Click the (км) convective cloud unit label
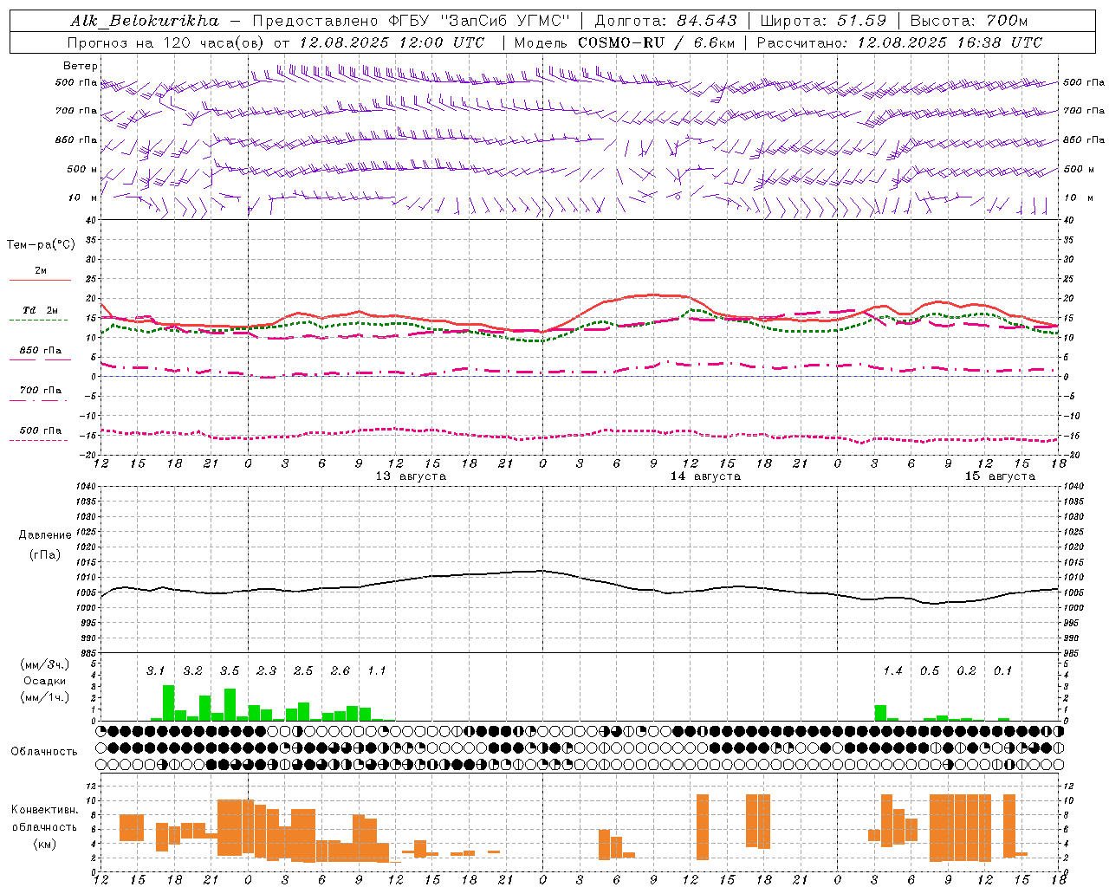 click(x=45, y=844)
